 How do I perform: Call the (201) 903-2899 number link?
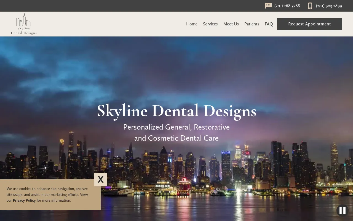329,6
